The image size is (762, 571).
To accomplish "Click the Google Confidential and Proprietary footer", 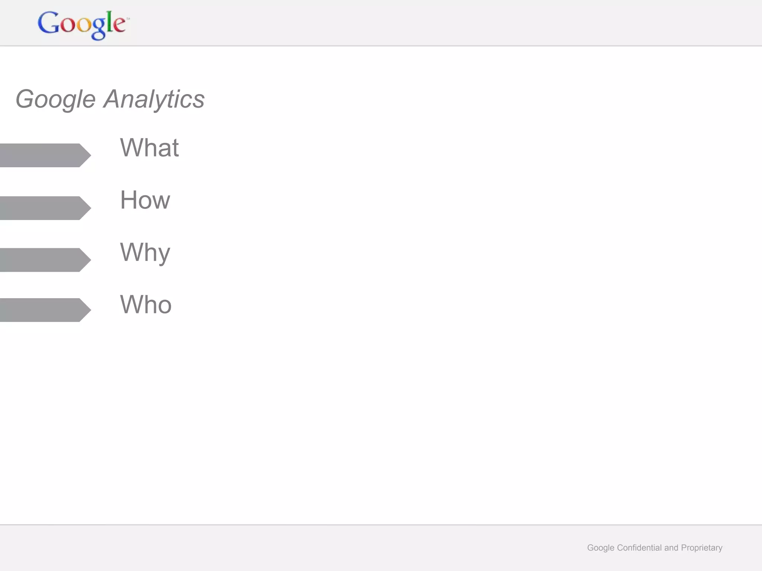I will tap(654, 548).
